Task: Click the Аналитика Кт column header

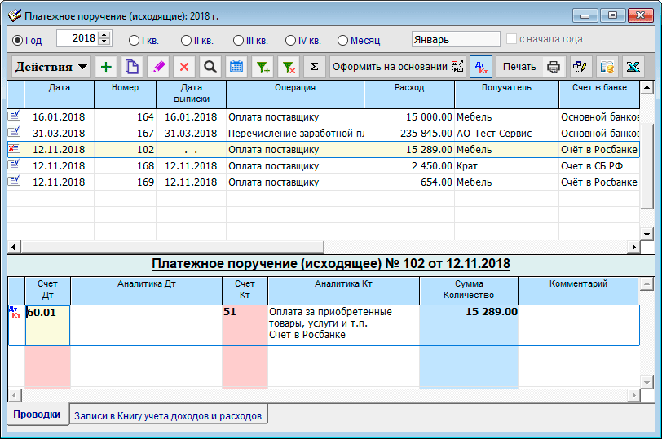Action: click(343, 290)
